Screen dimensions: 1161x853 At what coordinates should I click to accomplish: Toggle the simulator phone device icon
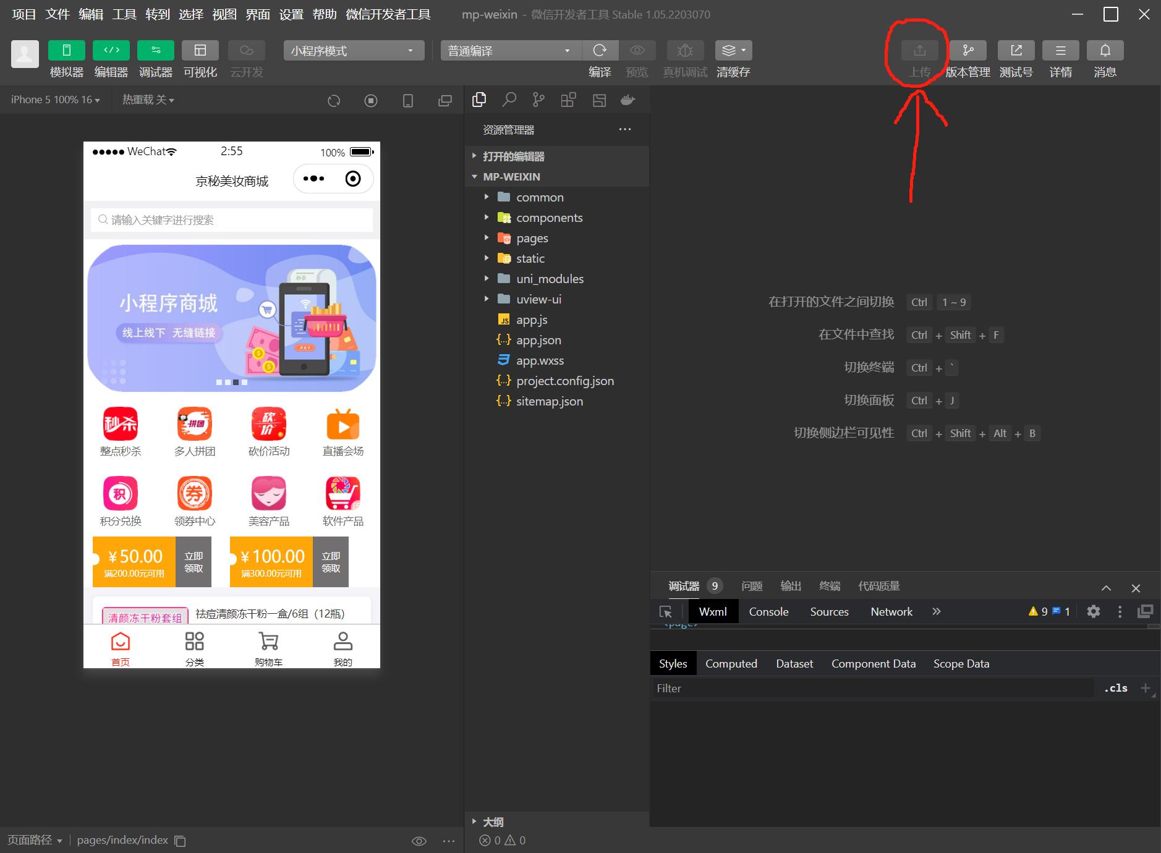(408, 100)
